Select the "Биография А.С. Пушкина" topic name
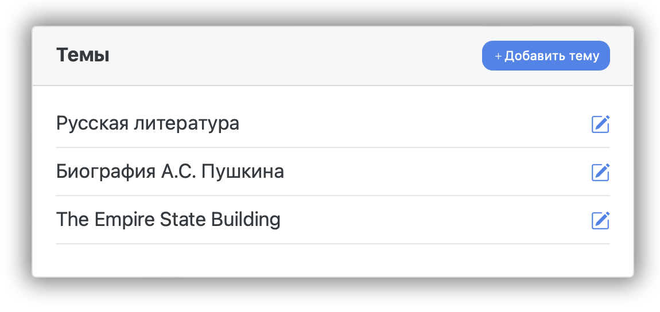 pos(170,171)
